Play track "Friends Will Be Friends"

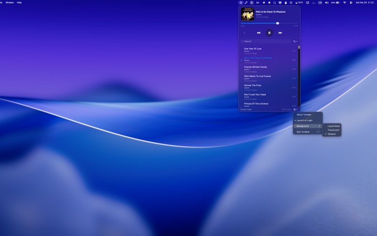(269, 69)
